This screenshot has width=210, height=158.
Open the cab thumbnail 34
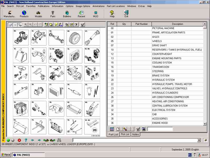coord(21,109)
